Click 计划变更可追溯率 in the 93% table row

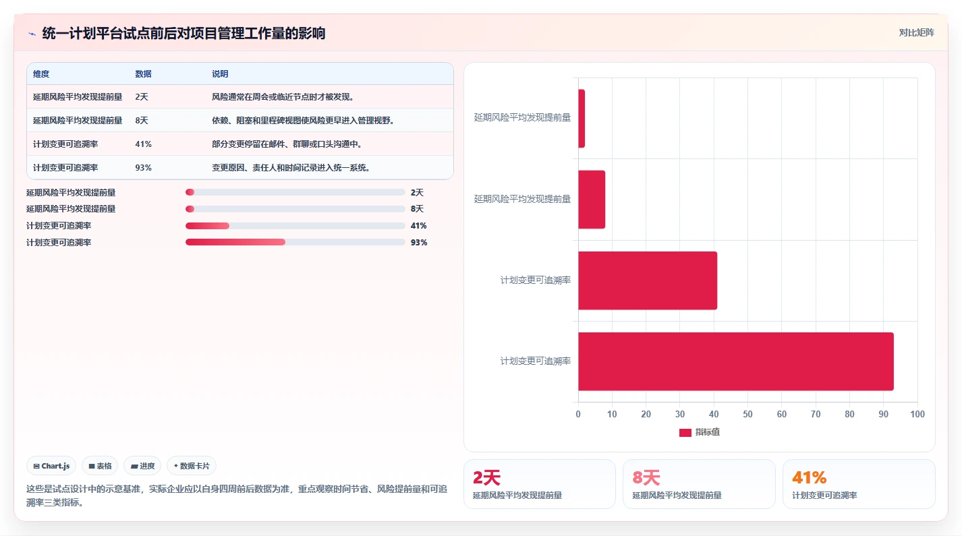(x=65, y=168)
